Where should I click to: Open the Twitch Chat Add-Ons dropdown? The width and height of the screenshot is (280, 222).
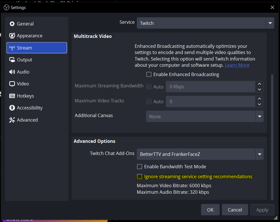pos(200,154)
